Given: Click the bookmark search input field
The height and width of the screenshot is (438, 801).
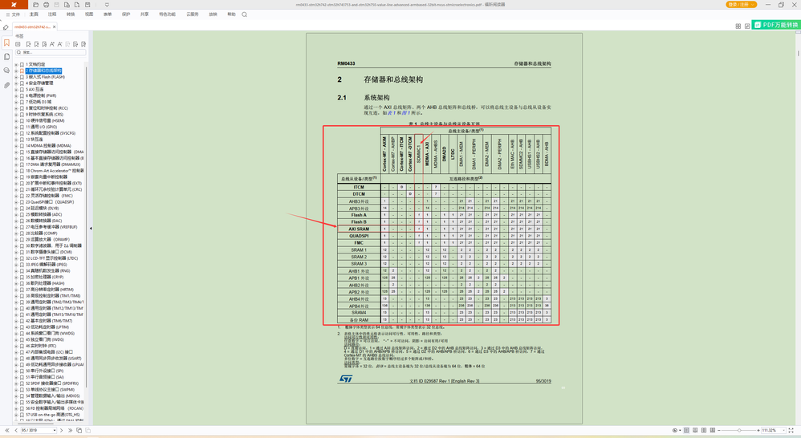Looking at the screenshot, I should click(x=51, y=52).
